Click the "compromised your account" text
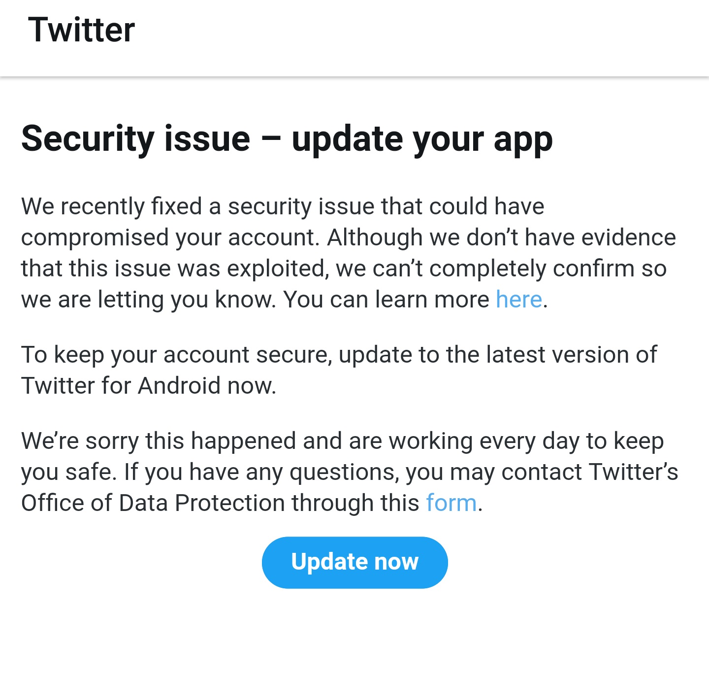The image size is (709, 678). pyautogui.click(x=167, y=237)
